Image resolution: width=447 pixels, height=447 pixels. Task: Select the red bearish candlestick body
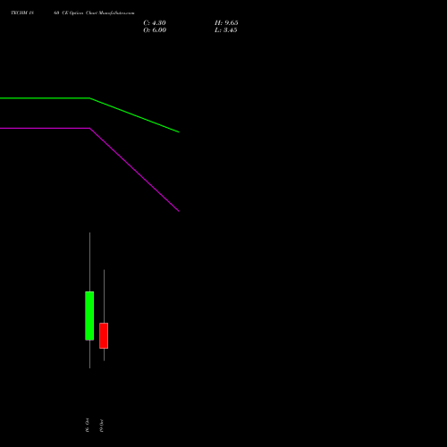tap(104, 335)
